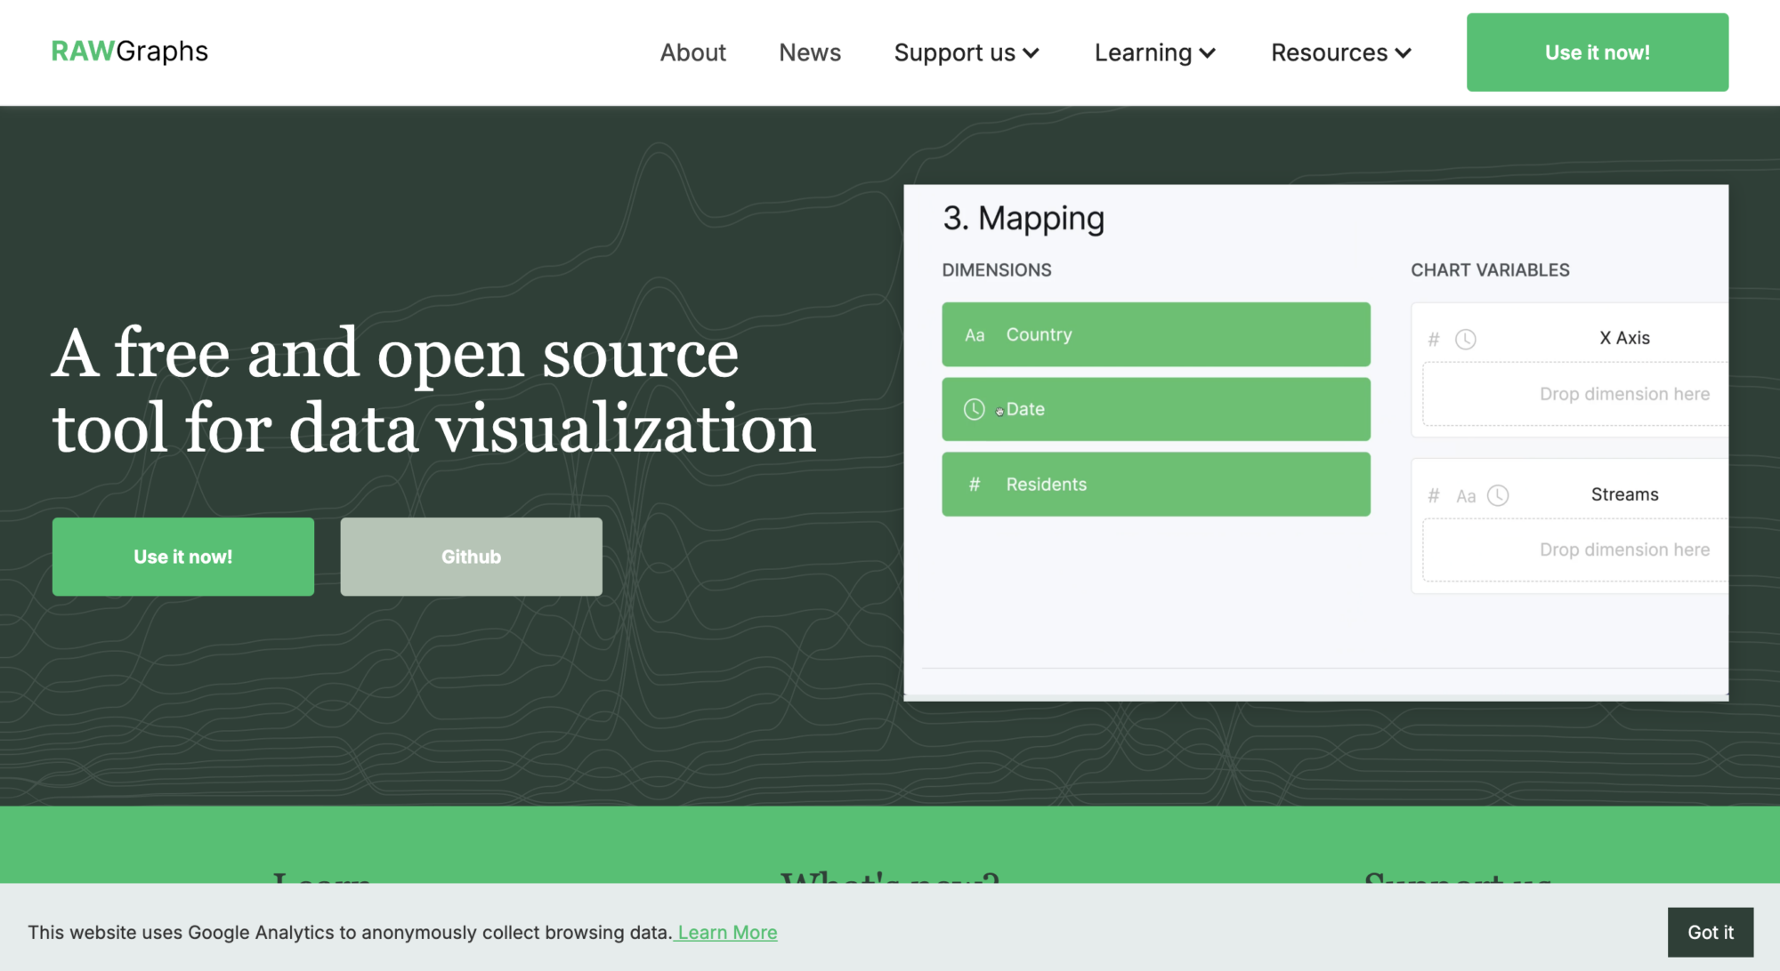Click the Aa icon beside Streams
Viewport: 1780px width, 971px height.
(x=1465, y=496)
